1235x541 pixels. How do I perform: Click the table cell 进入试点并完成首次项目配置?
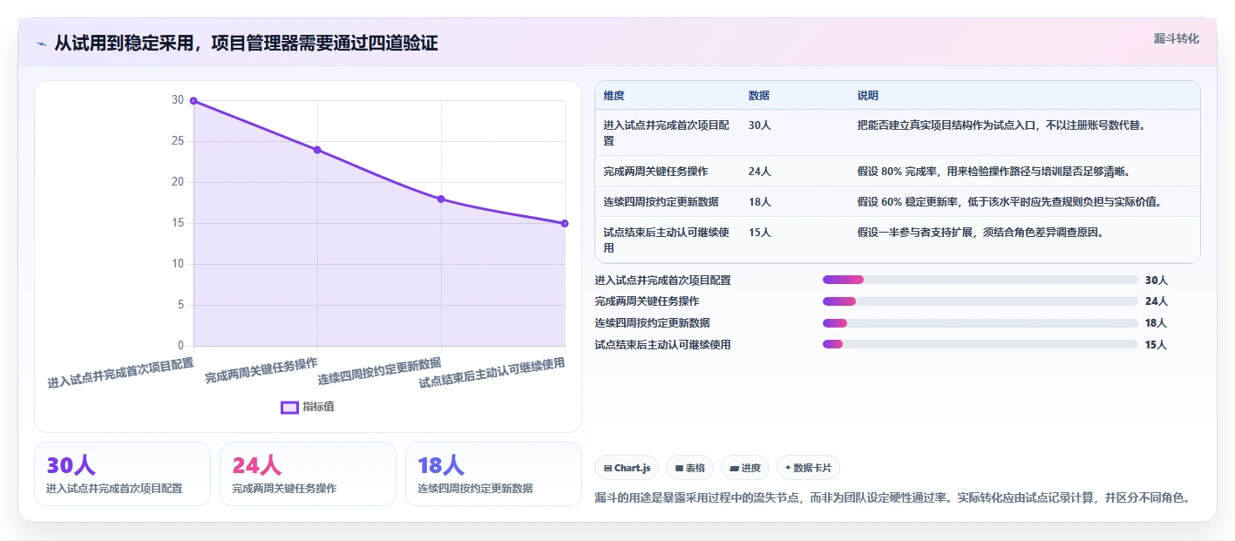pos(667,133)
